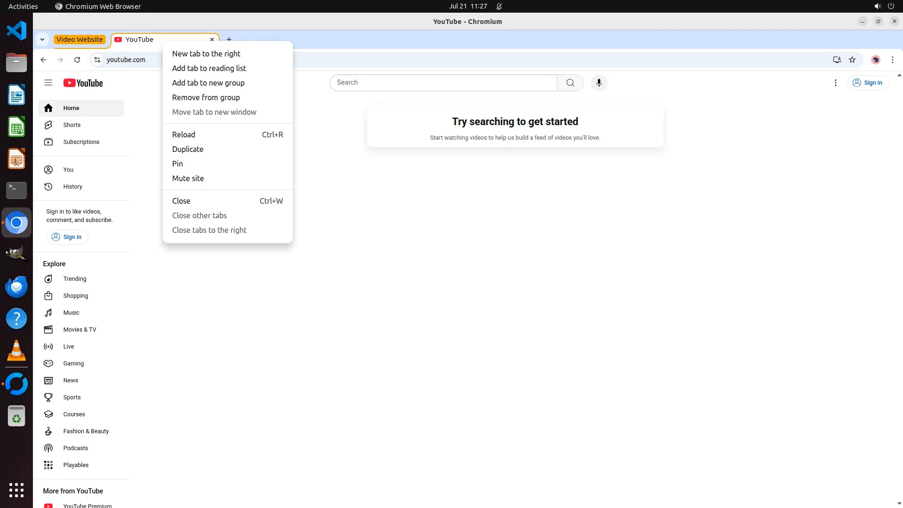Reload page using toolbar refresh icon
This screenshot has width=903, height=508.
(77, 60)
